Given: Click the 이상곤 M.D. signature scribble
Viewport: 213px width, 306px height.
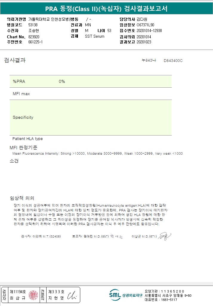Looking at the screenshot, I should tap(164, 236).
